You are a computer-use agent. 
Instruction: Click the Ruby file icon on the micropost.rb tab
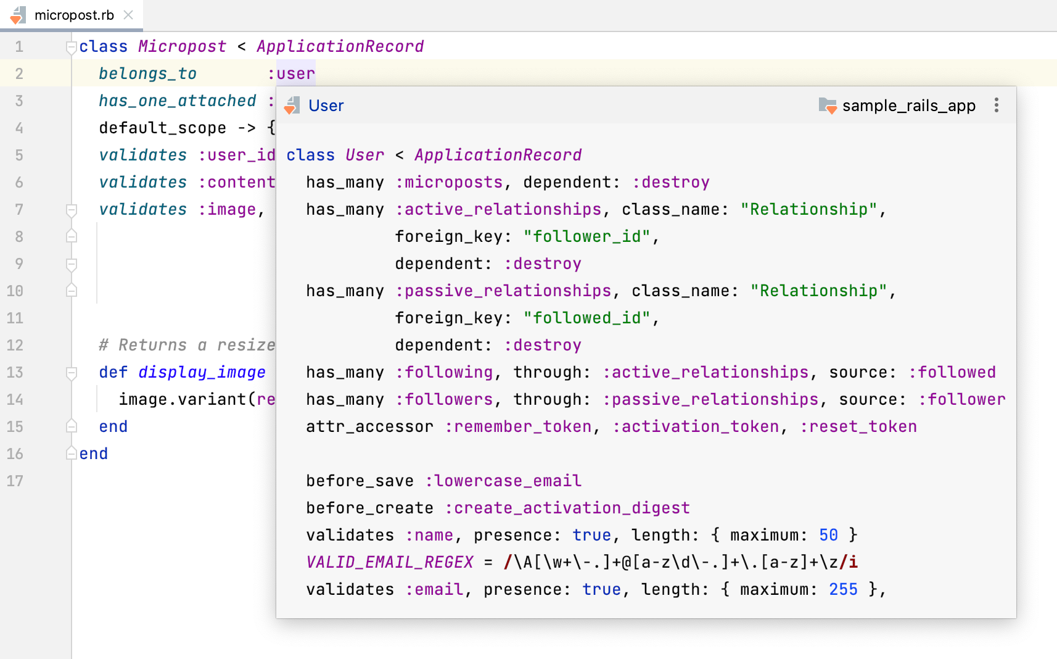(x=19, y=15)
